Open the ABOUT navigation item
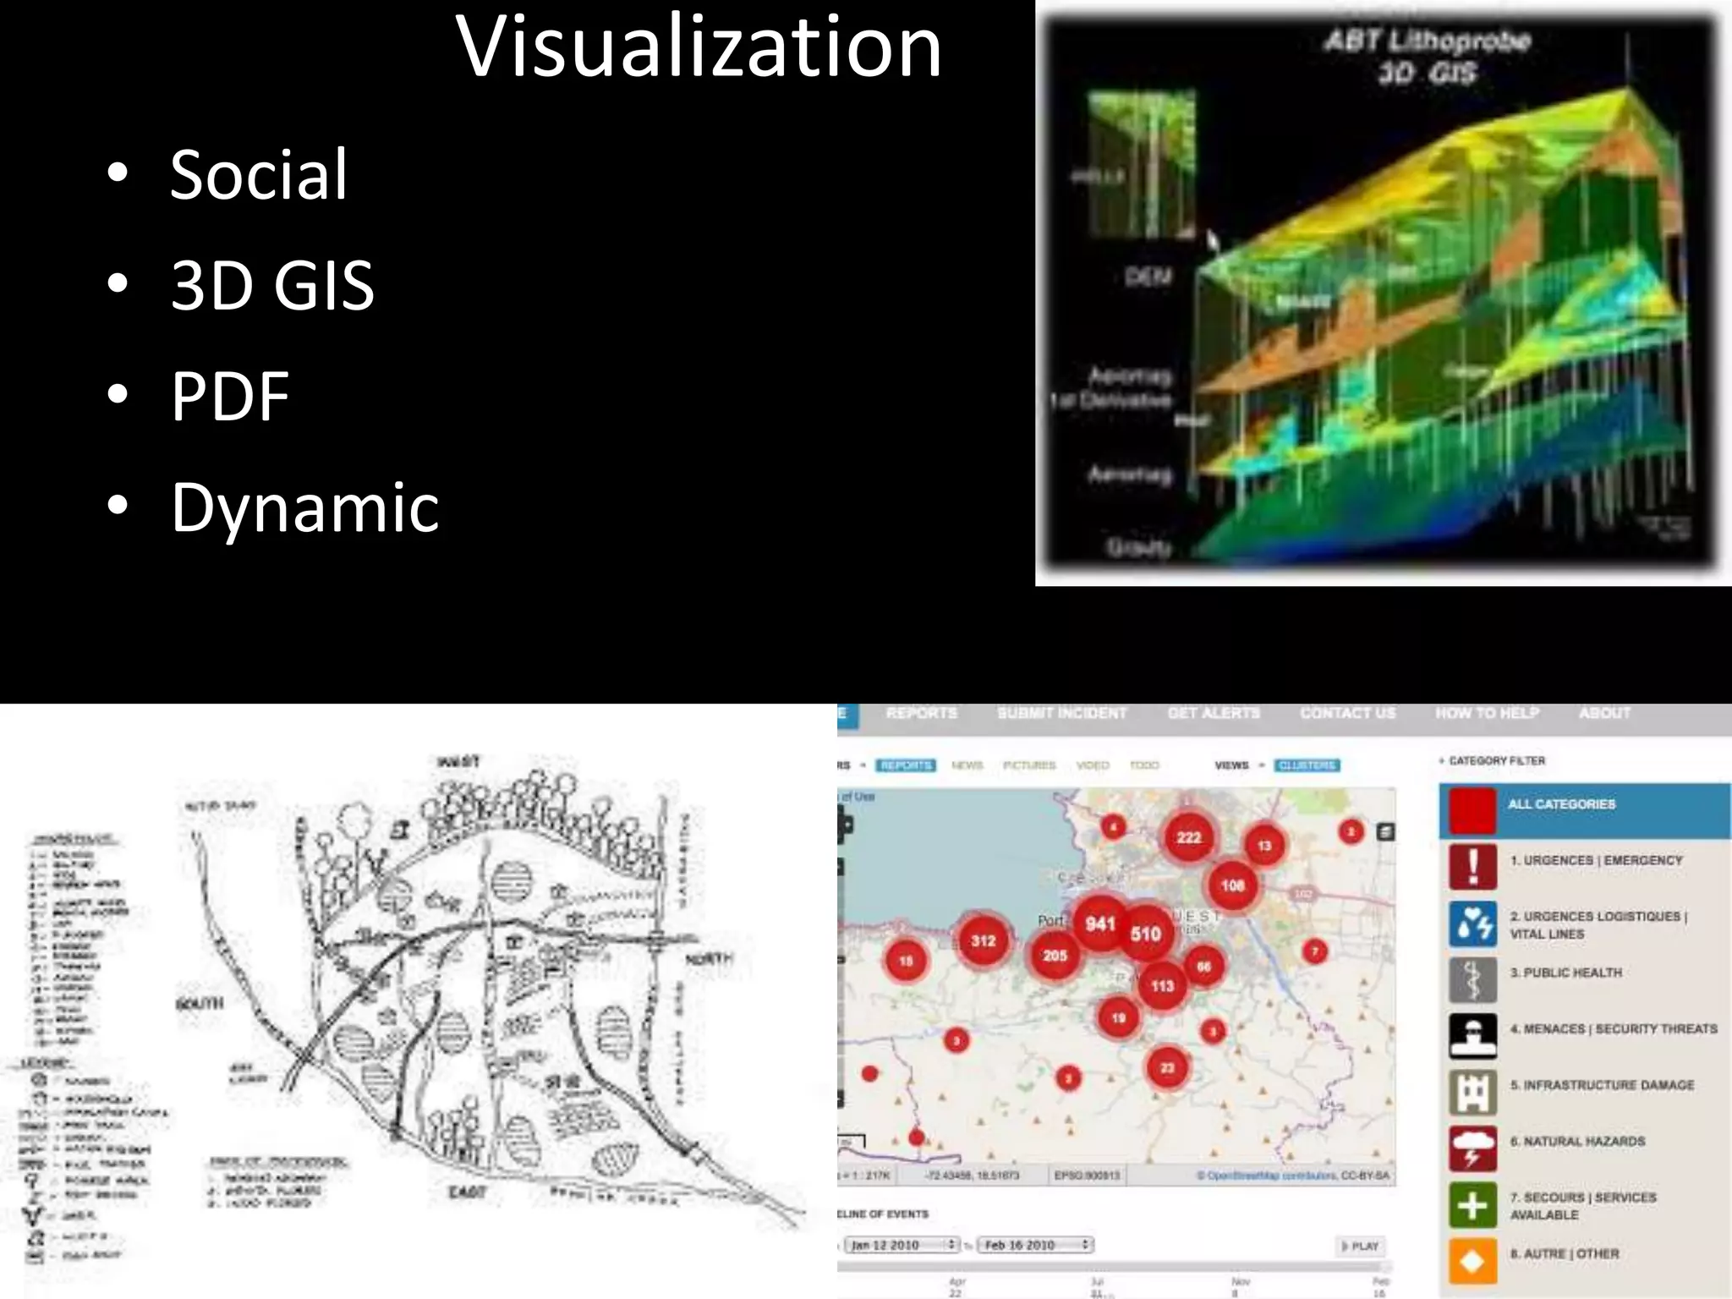This screenshot has width=1732, height=1299. [x=1604, y=713]
